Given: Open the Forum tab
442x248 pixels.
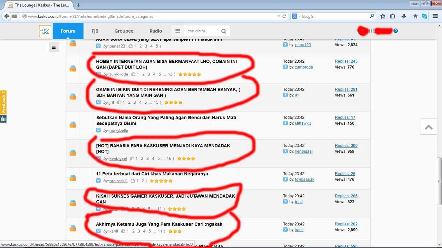Looking at the screenshot, I should tap(68, 31).
